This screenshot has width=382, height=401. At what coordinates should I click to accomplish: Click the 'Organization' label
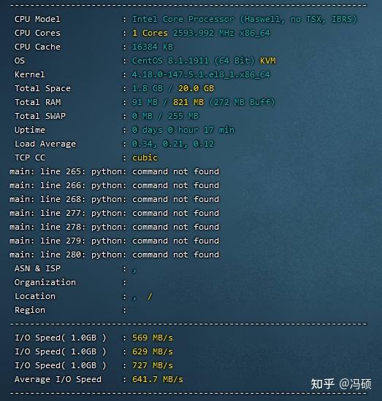click(45, 282)
